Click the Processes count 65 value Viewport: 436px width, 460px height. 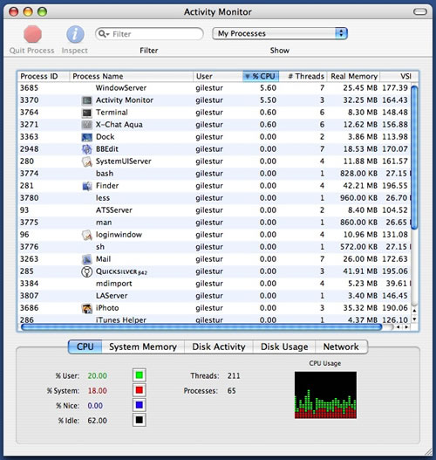(231, 391)
